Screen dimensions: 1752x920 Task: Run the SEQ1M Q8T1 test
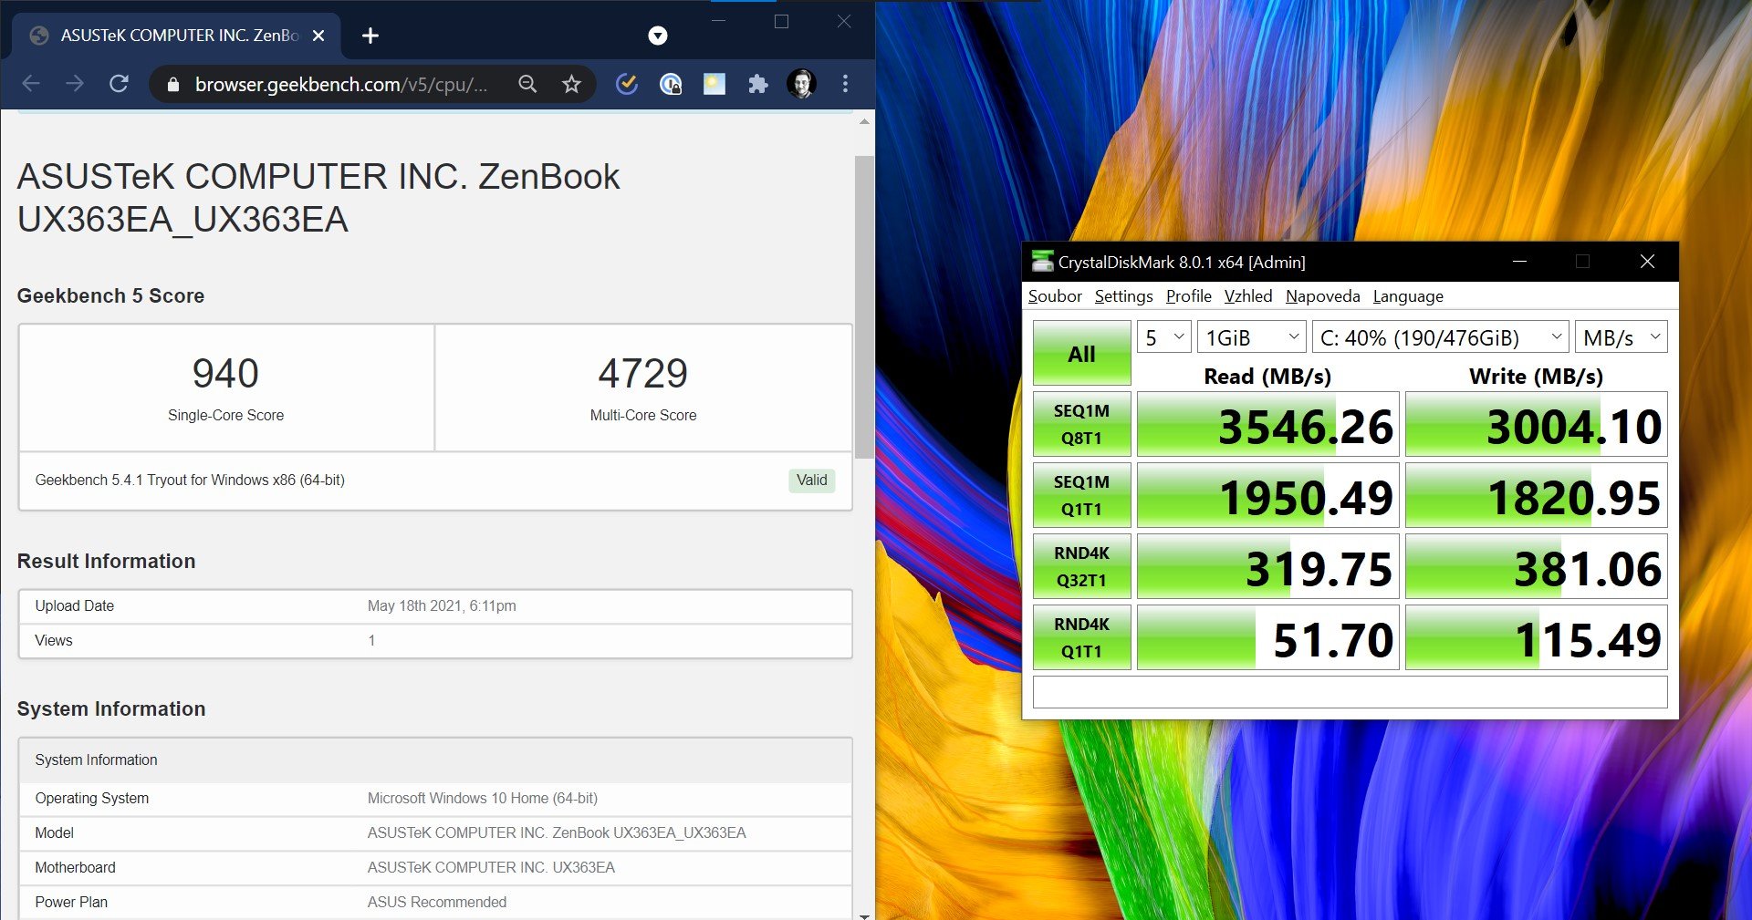(1081, 424)
